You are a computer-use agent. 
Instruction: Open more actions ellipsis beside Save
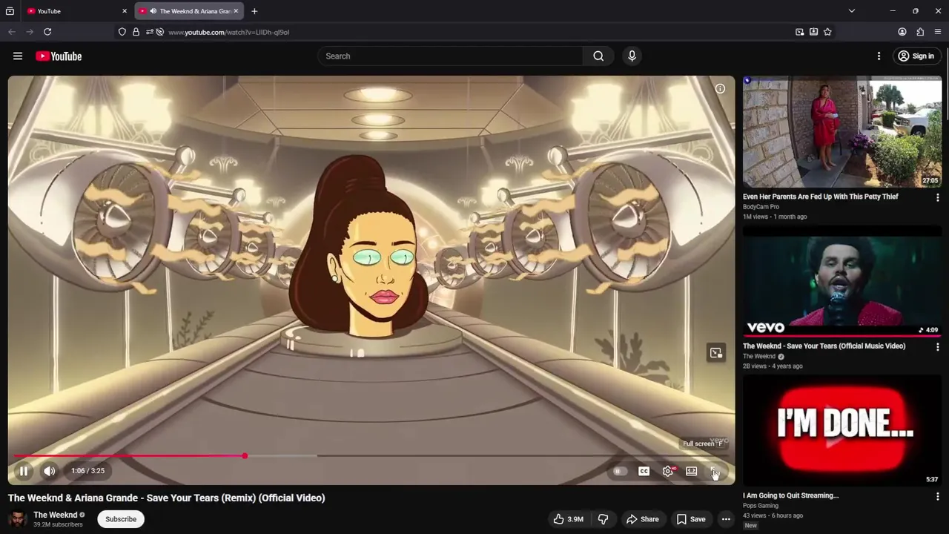tap(726, 519)
